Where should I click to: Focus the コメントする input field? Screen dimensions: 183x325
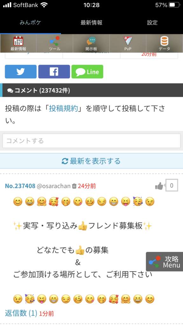(91, 141)
